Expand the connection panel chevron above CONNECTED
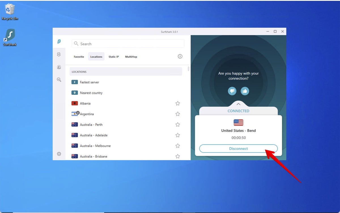This screenshot has width=340, height=213. pyautogui.click(x=238, y=104)
